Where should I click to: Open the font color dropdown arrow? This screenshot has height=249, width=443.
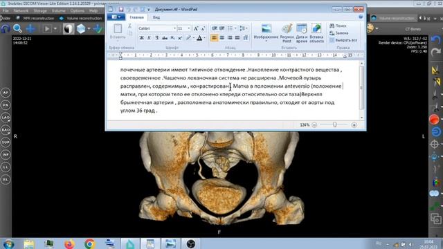205,38
